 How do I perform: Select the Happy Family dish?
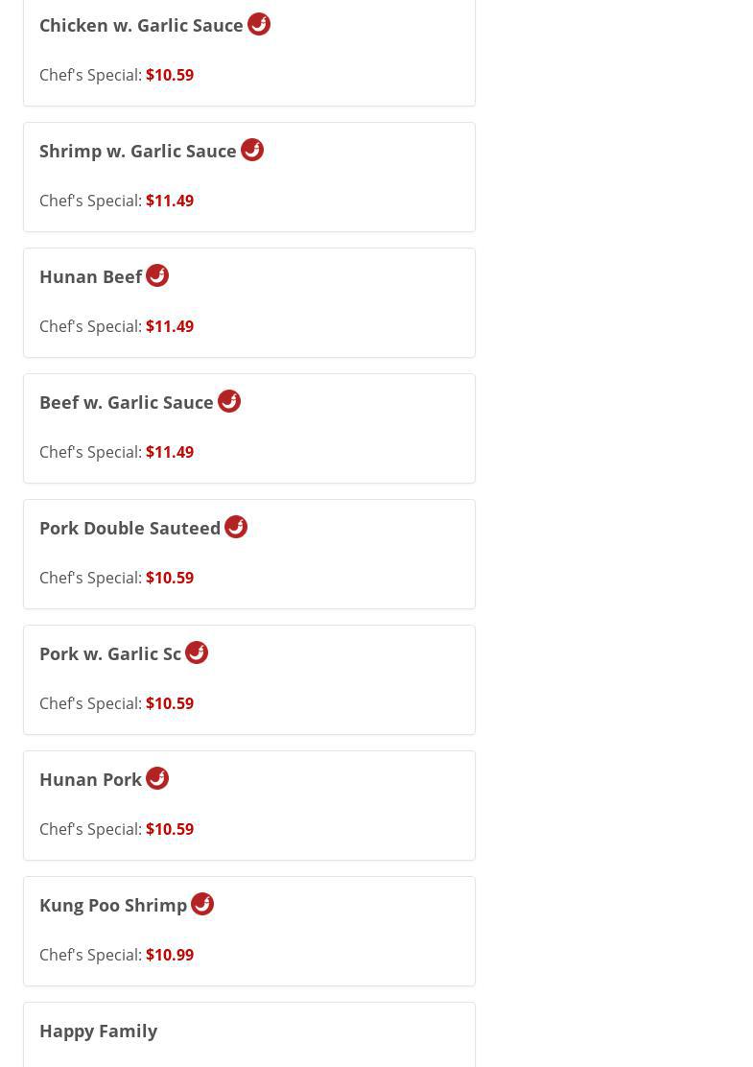(x=98, y=1031)
